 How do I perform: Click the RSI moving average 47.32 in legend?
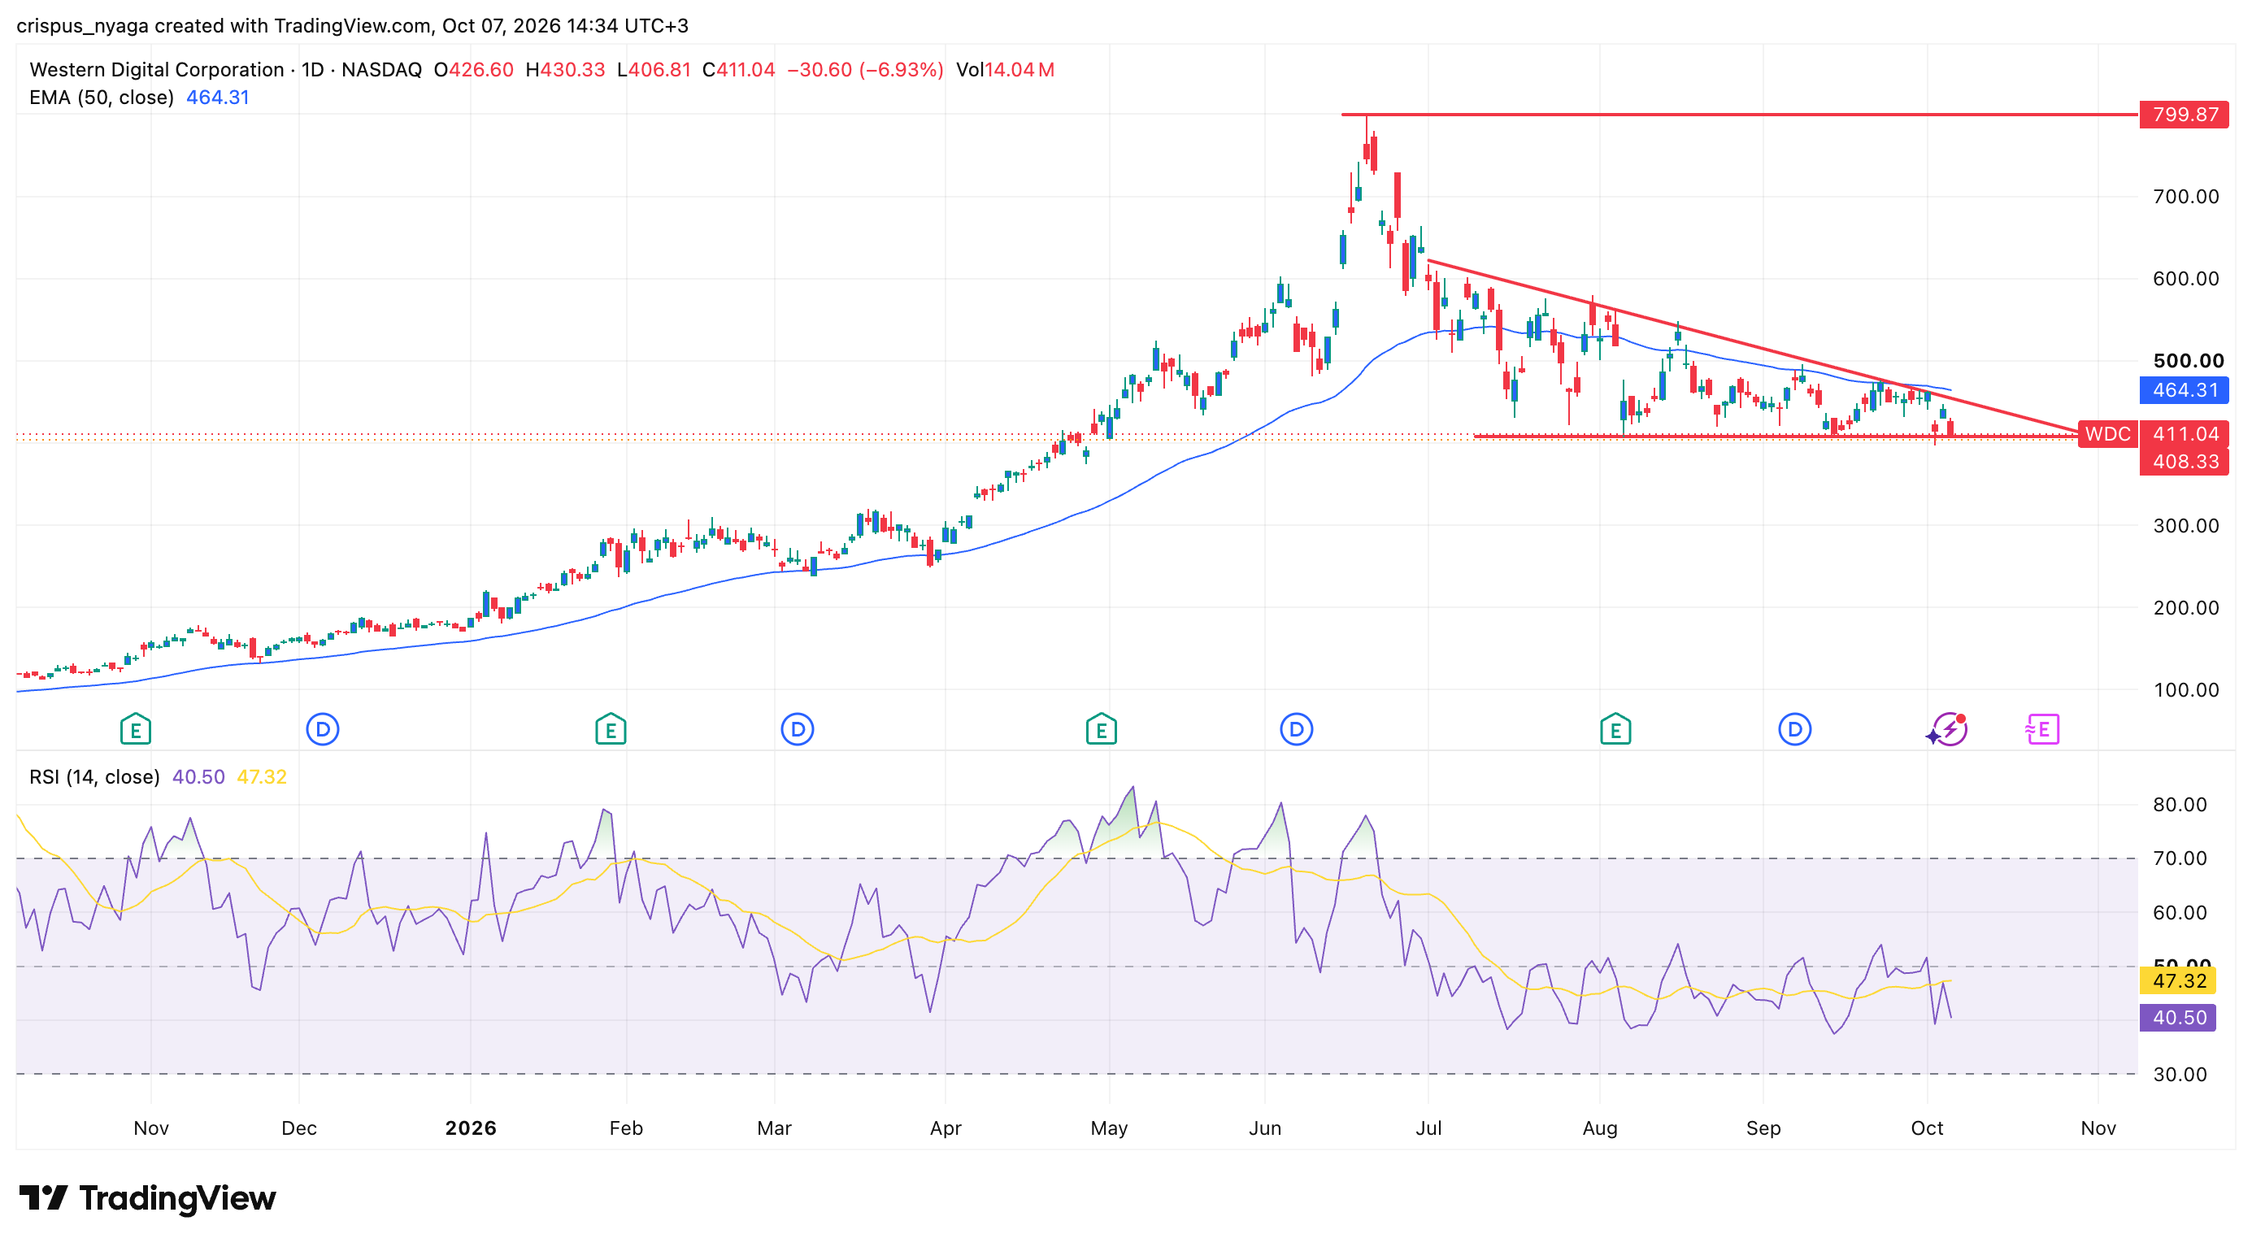pyautogui.click(x=262, y=777)
